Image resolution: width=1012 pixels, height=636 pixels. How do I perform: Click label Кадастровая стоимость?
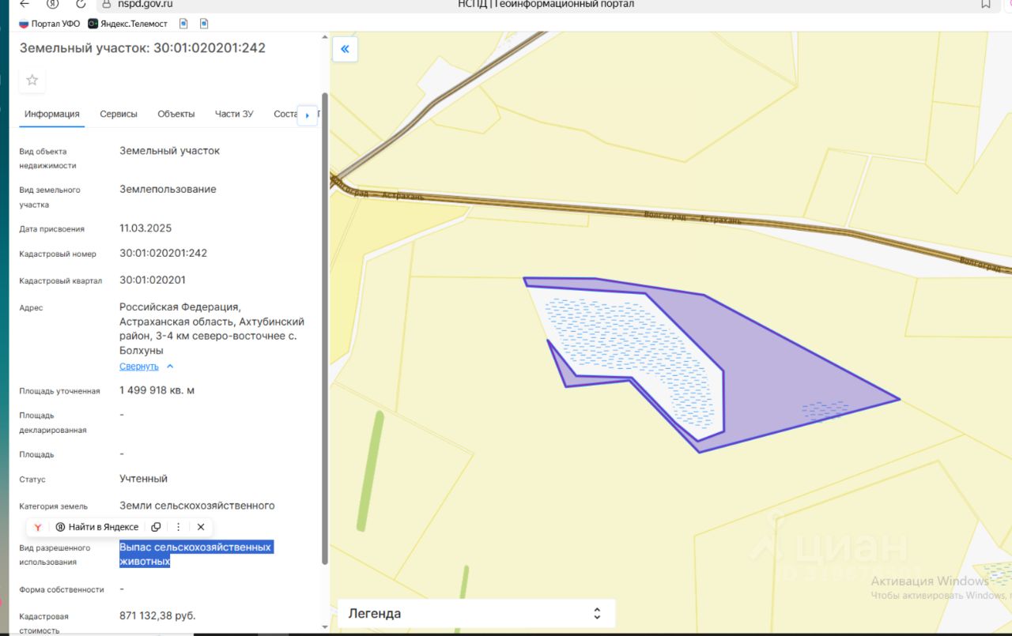(x=44, y=623)
